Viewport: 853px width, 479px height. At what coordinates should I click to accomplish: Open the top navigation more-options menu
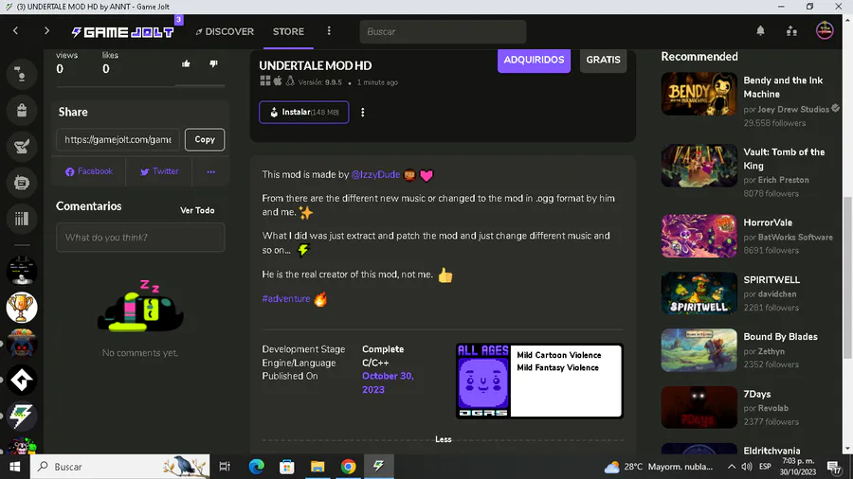click(329, 31)
